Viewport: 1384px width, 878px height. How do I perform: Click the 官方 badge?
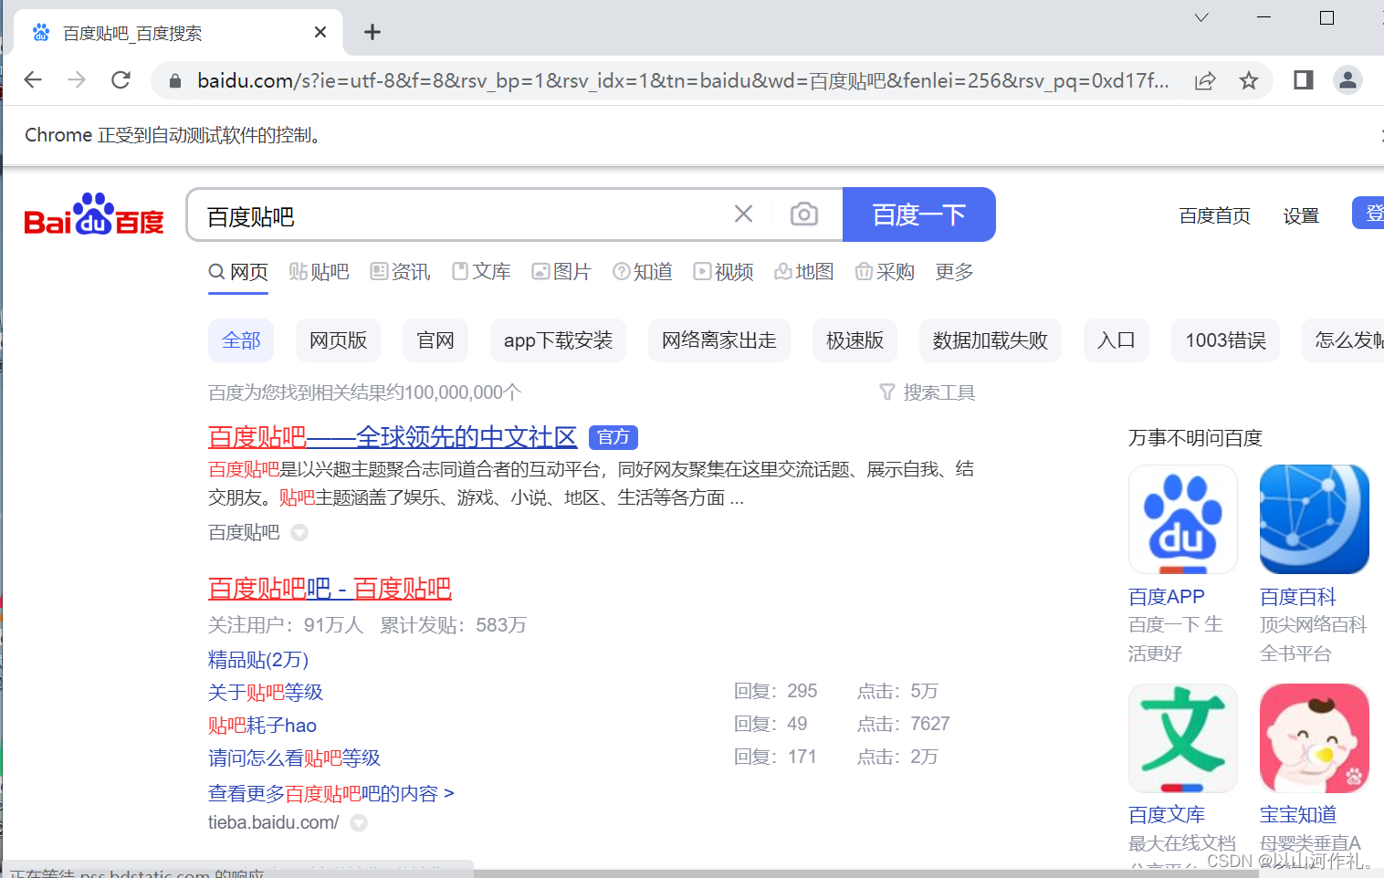point(613,437)
